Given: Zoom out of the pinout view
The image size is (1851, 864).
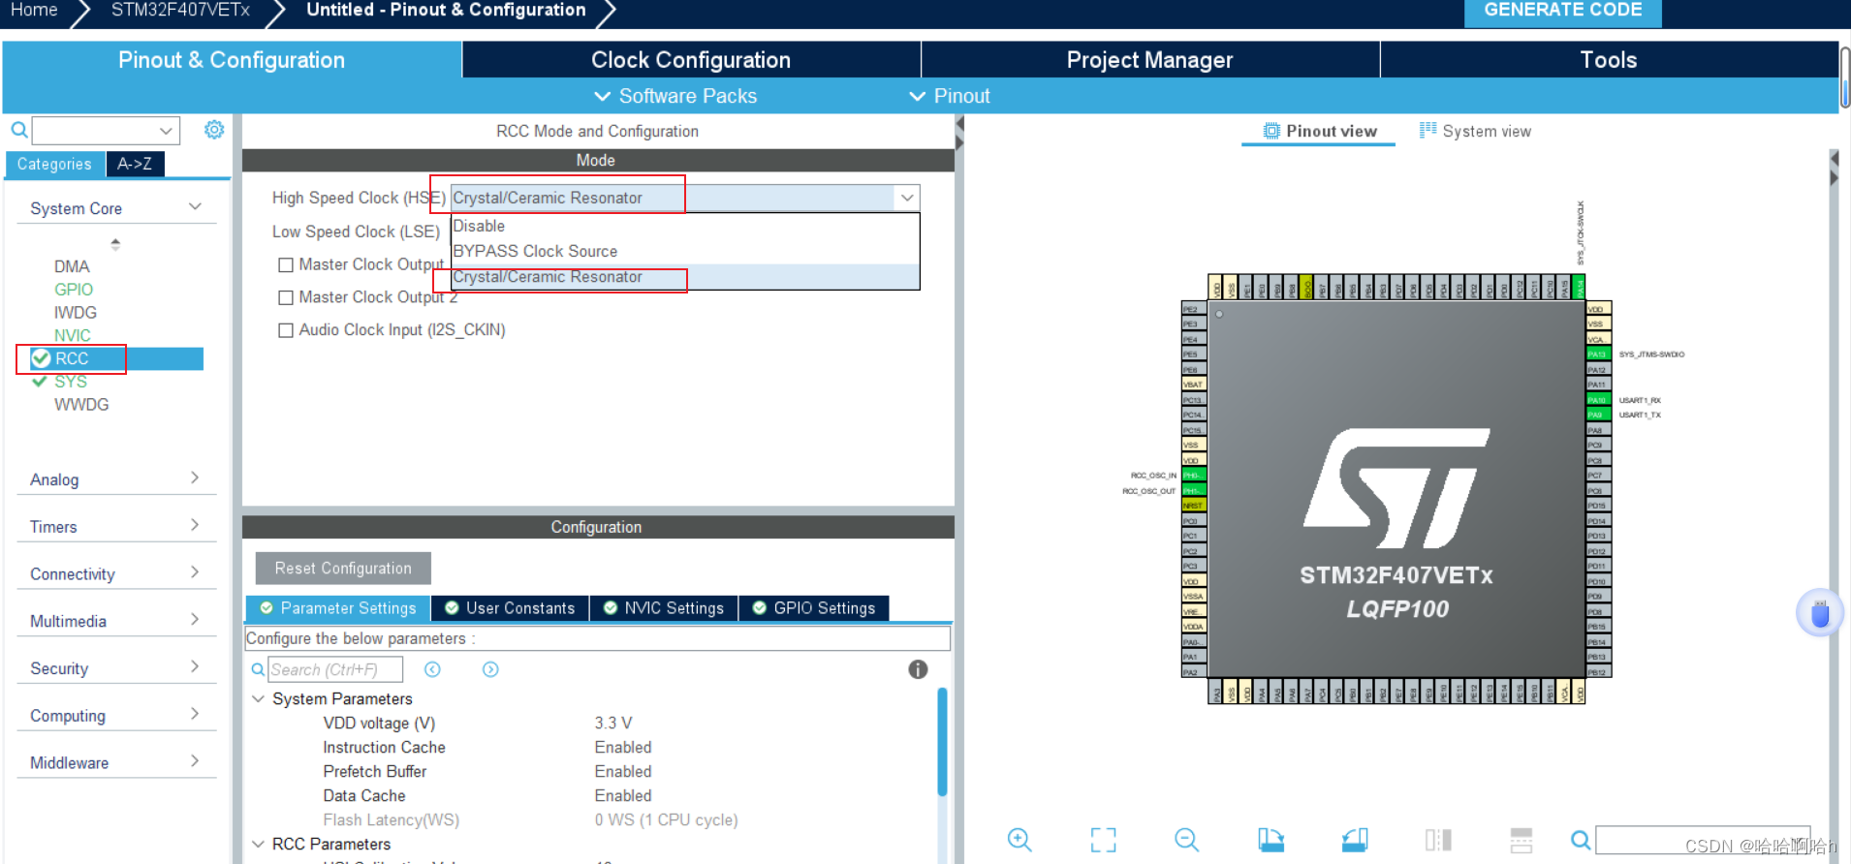Looking at the screenshot, I should coord(1186,840).
